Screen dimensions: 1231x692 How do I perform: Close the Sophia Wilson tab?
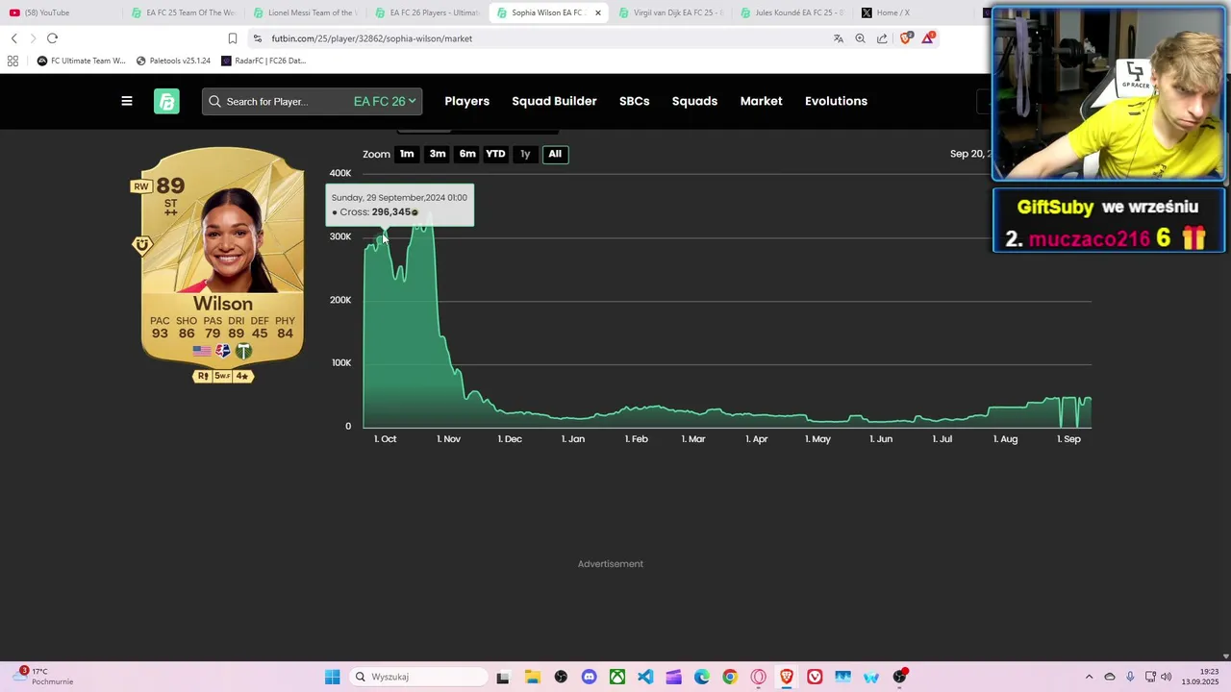coord(598,12)
